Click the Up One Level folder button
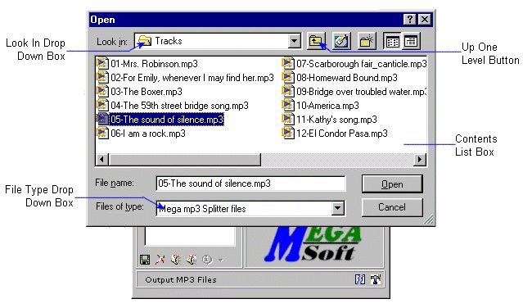523x308 pixels. [x=316, y=42]
